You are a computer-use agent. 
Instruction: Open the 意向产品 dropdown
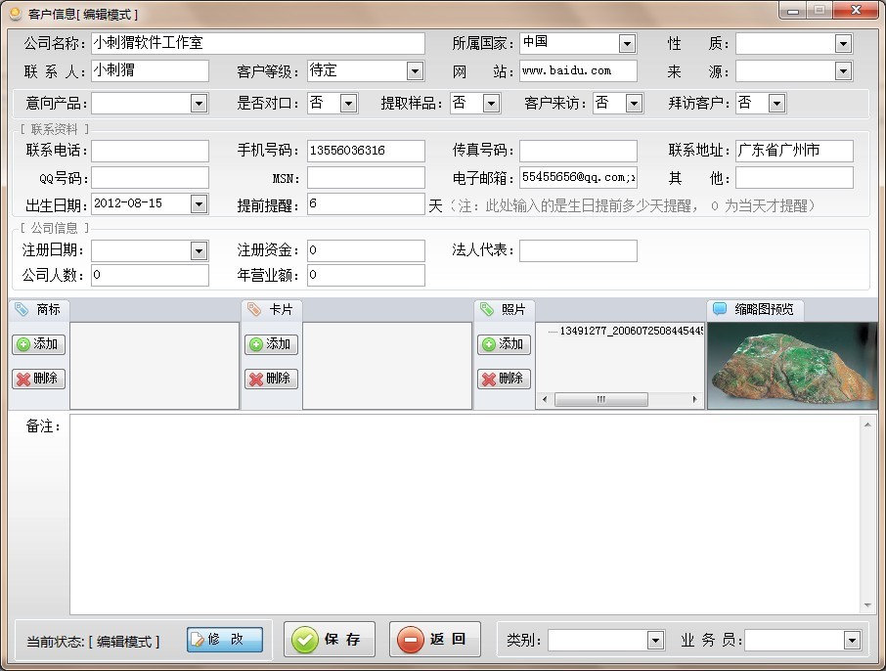click(x=199, y=104)
